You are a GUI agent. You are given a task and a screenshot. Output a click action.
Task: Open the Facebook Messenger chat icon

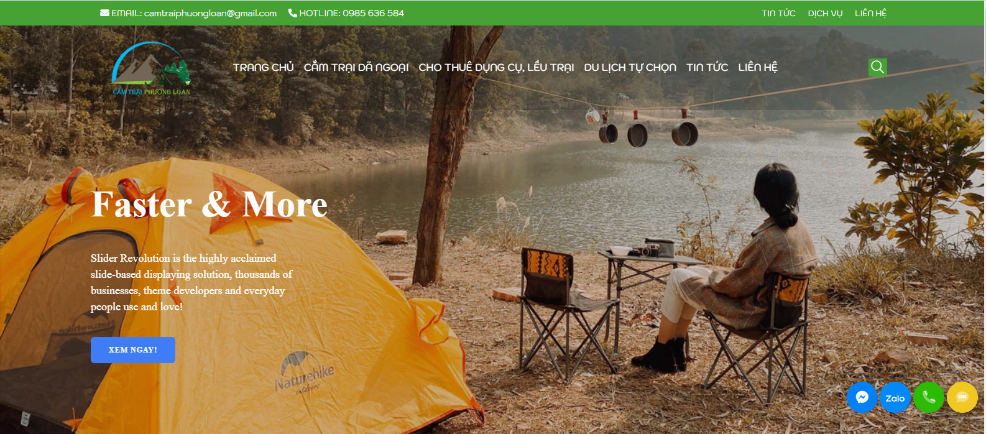862,397
